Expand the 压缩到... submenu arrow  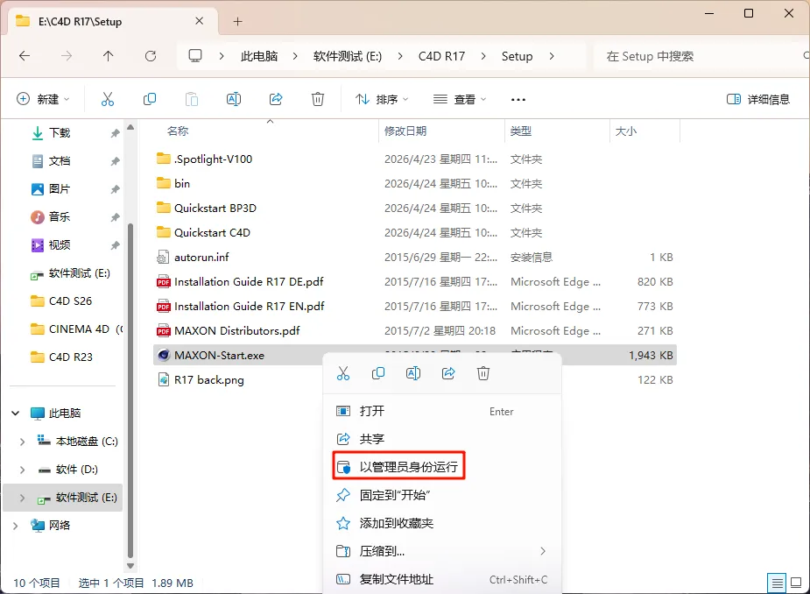(x=543, y=551)
